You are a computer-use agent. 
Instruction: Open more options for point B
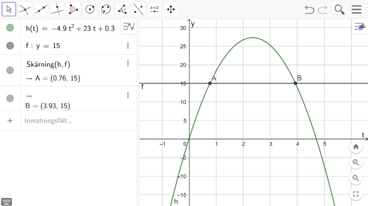pos(128,95)
